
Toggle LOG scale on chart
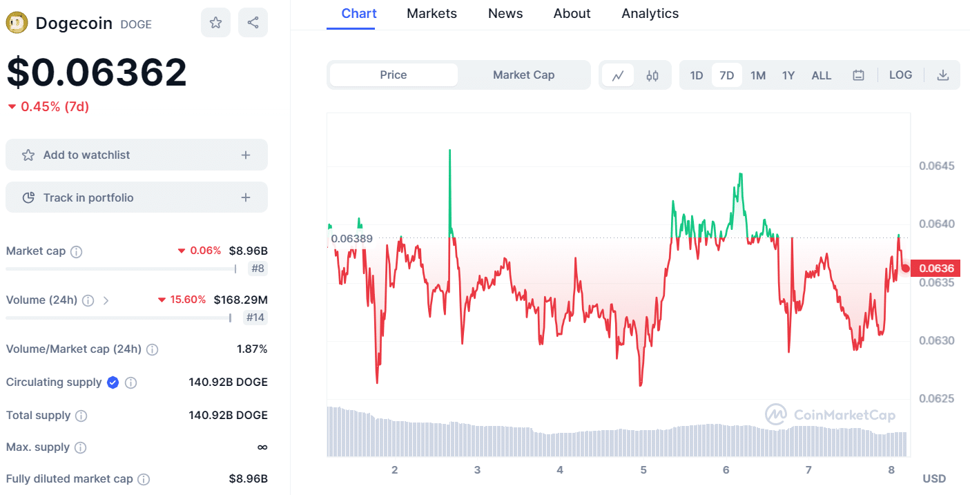coord(900,75)
